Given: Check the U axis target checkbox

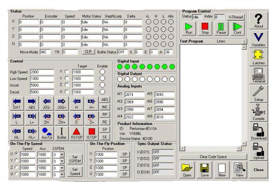Looking at the screenshot, I should (67, 92).
